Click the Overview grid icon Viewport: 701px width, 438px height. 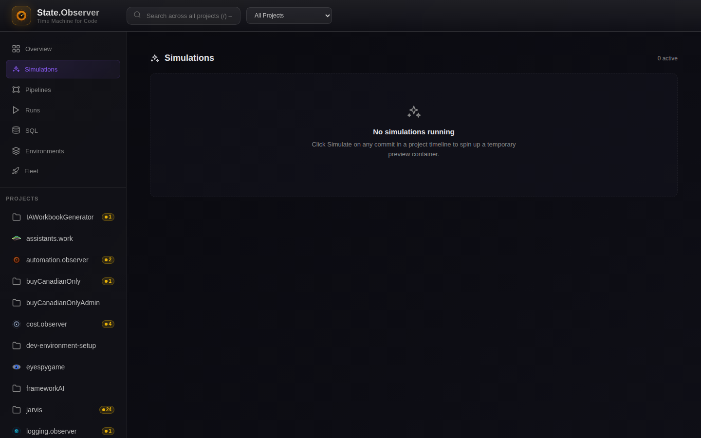click(x=16, y=49)
